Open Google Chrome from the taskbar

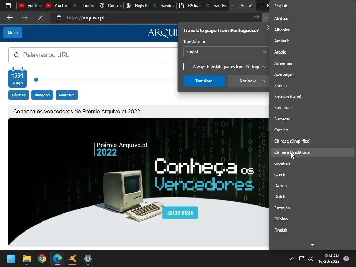click(x=42, y=259)
